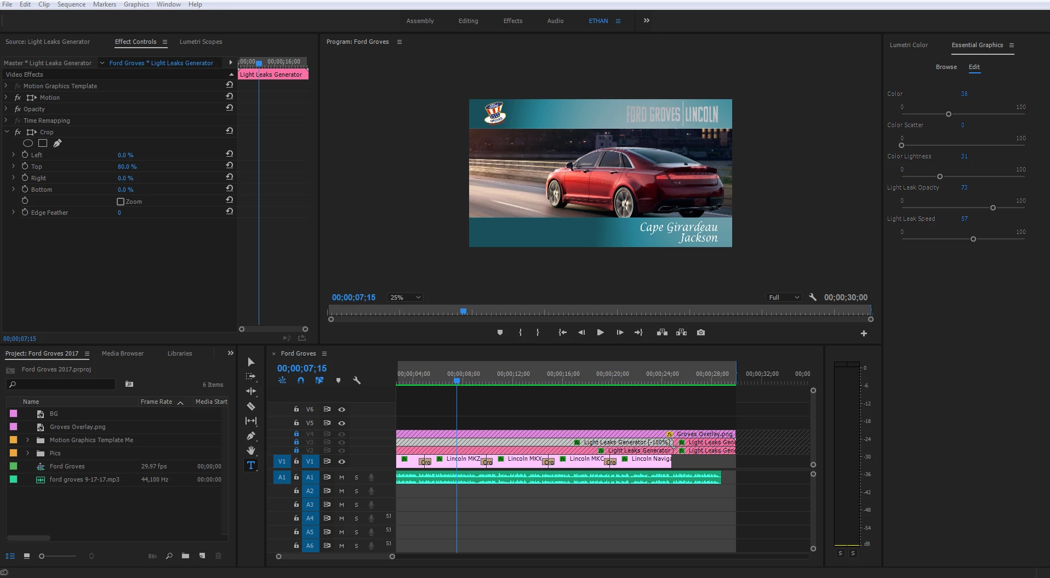Select the Track Select Forward tool
Viewport: 1050px width, 578px height.
point(251,376)
